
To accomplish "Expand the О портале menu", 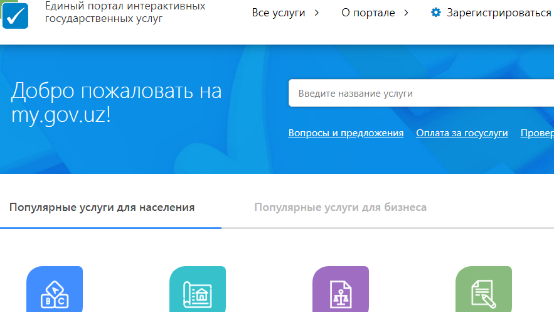I will 368,13.
